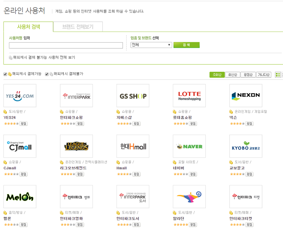Image resolution: width=283 pixels, height=233 pixels.
Task: Click the coin icon under NEXON logo
Action: (231, 112)
